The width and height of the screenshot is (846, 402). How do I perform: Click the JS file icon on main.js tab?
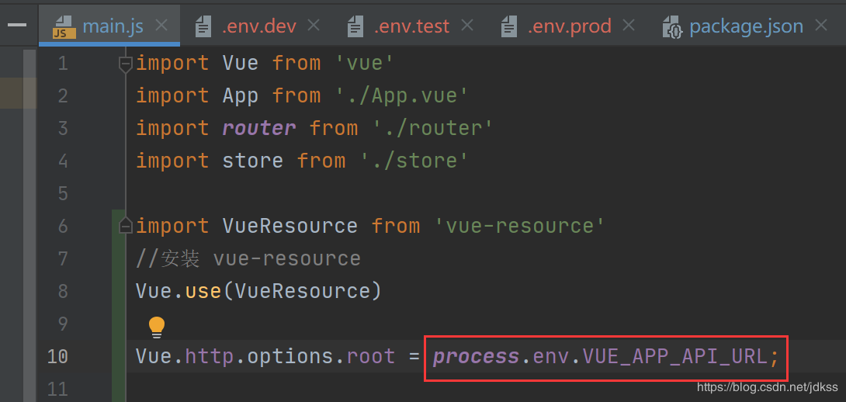click(x=64, y=27)
